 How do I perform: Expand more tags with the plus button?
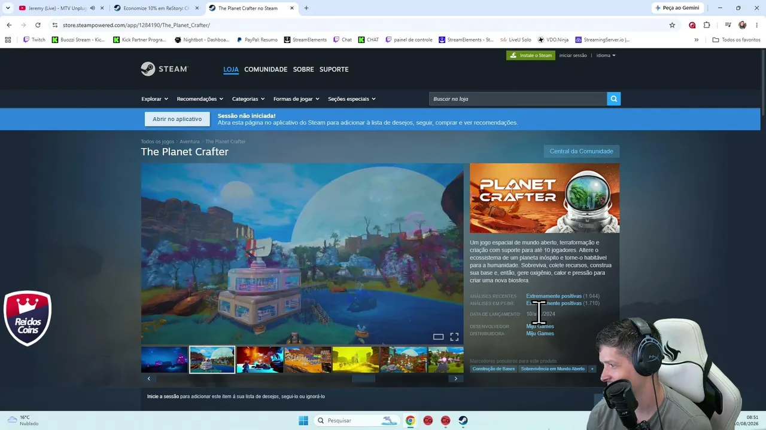tap(592, 369)
